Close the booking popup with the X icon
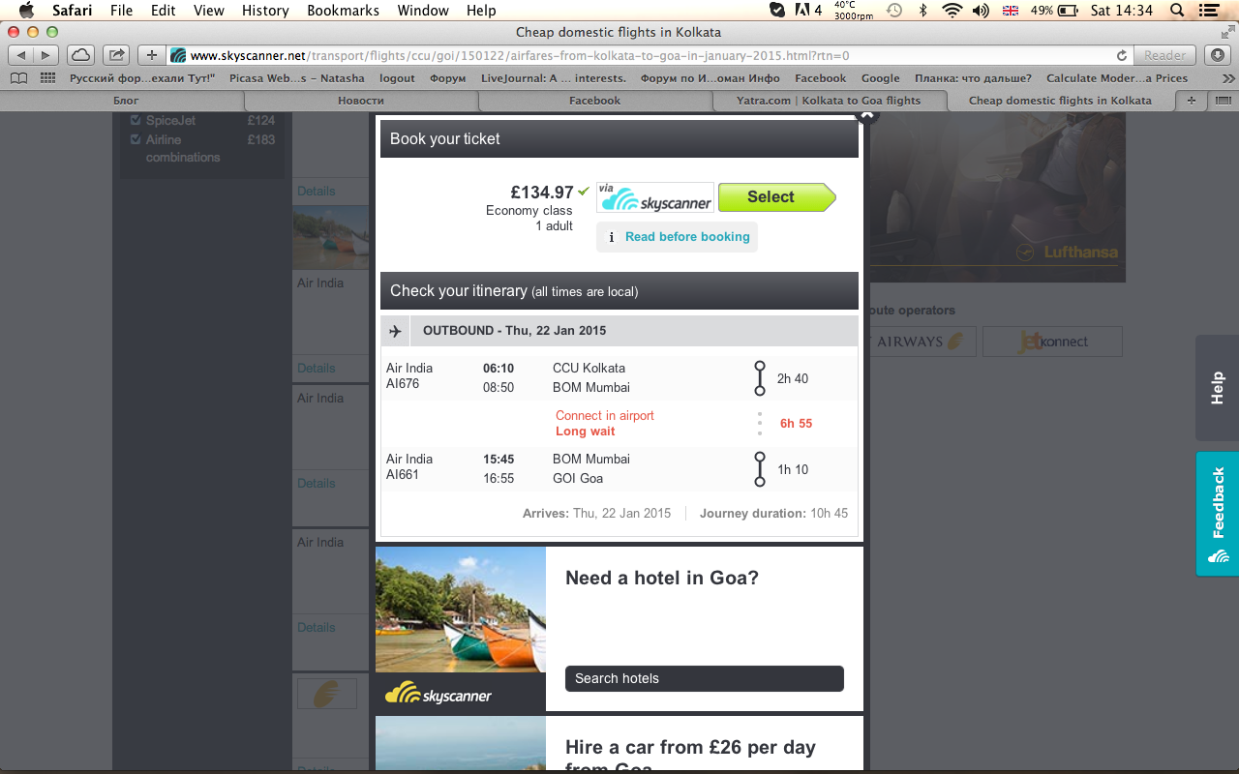1239x774 pixels. click(x=867, y=115)
